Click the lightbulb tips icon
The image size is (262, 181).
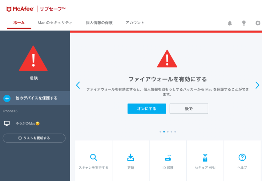244,23
